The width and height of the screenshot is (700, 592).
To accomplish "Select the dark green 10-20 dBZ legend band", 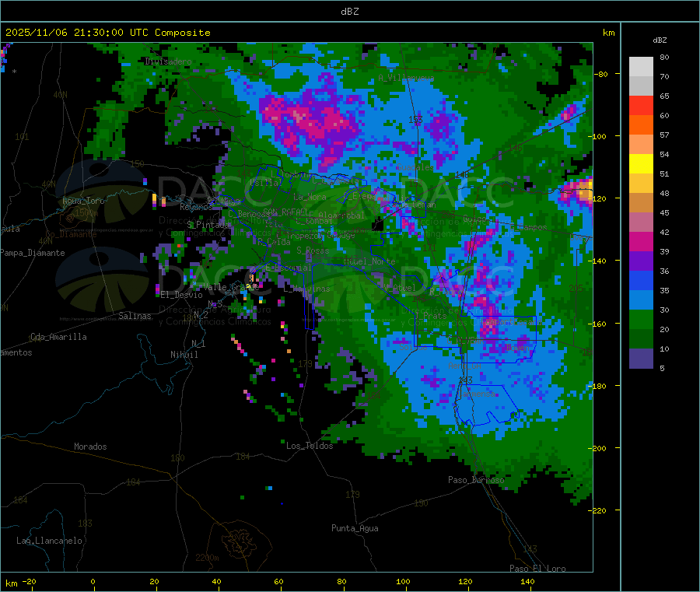I will point(641,339).
